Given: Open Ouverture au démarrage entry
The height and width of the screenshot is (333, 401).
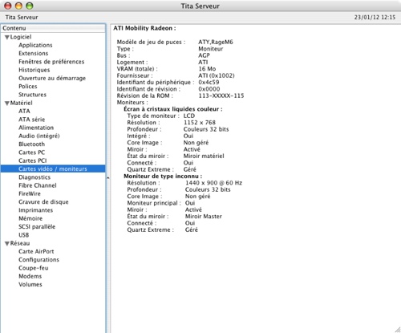Looking at the screenshot, I should (x=52, y=78).
